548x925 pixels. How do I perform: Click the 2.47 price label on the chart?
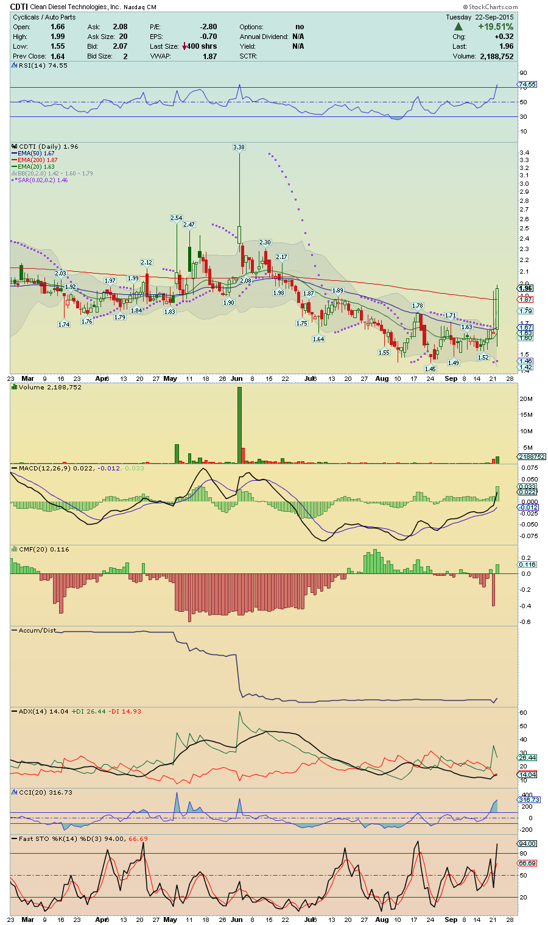tap(189, 225)
